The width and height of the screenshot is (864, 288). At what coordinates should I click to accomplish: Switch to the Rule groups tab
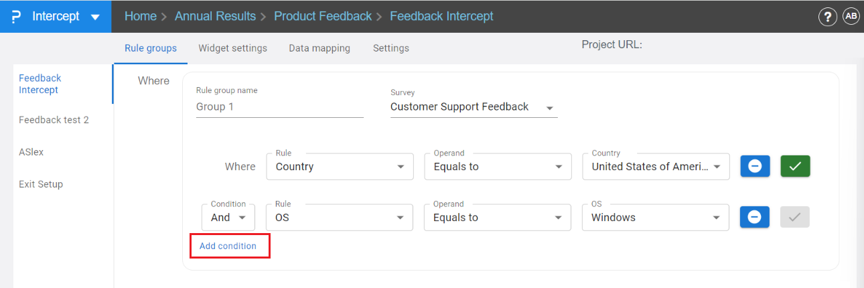point(151,48)
